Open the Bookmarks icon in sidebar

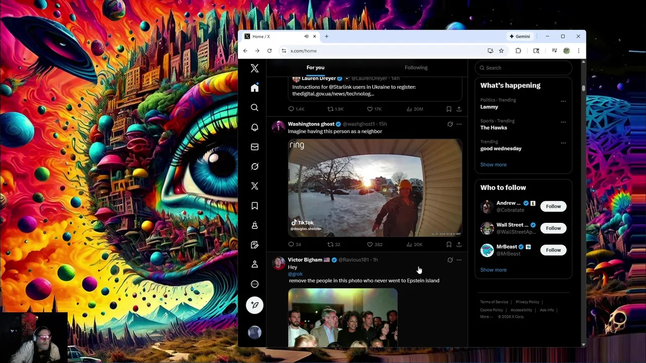coord(254,206)
